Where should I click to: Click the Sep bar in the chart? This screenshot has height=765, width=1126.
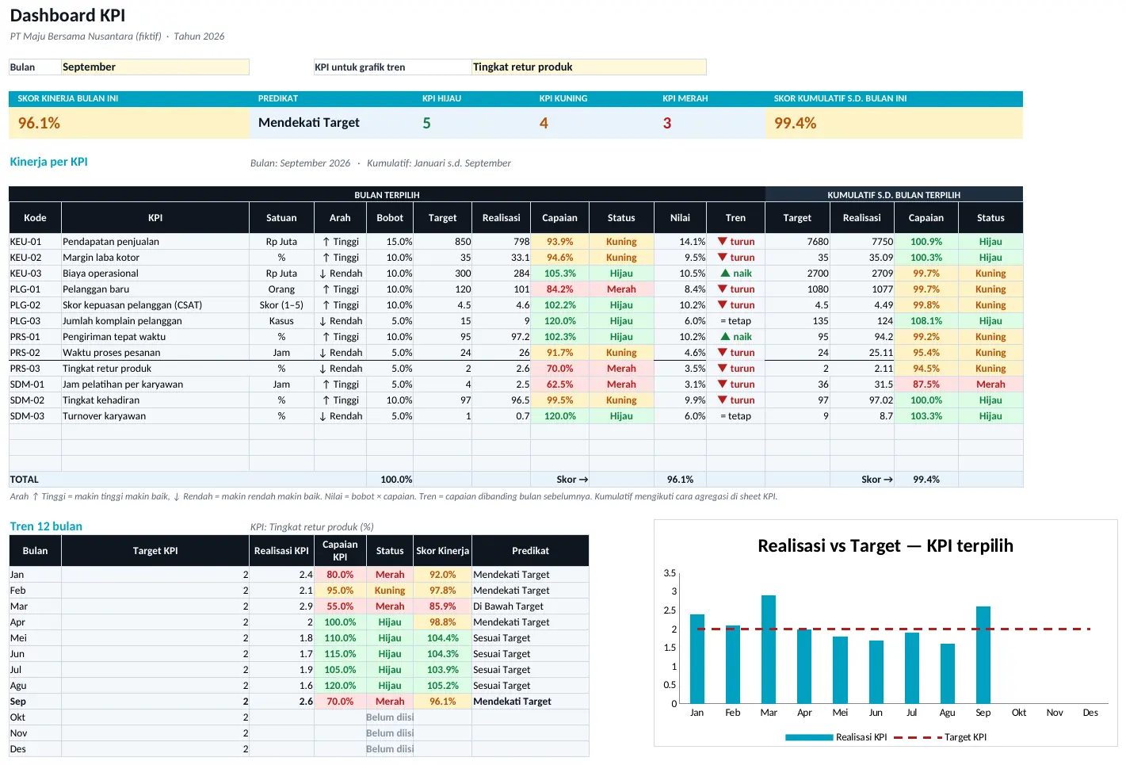983,655
